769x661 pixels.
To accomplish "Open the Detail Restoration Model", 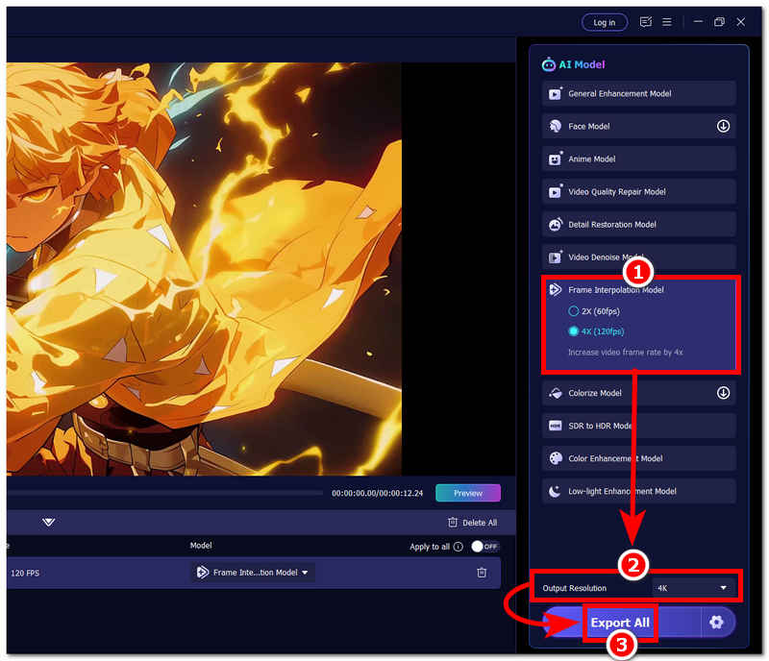I will tap(638, 224).
